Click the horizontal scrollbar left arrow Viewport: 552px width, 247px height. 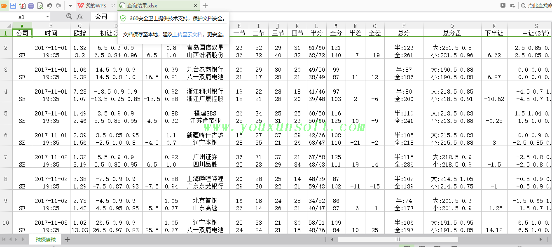(332, 239)
